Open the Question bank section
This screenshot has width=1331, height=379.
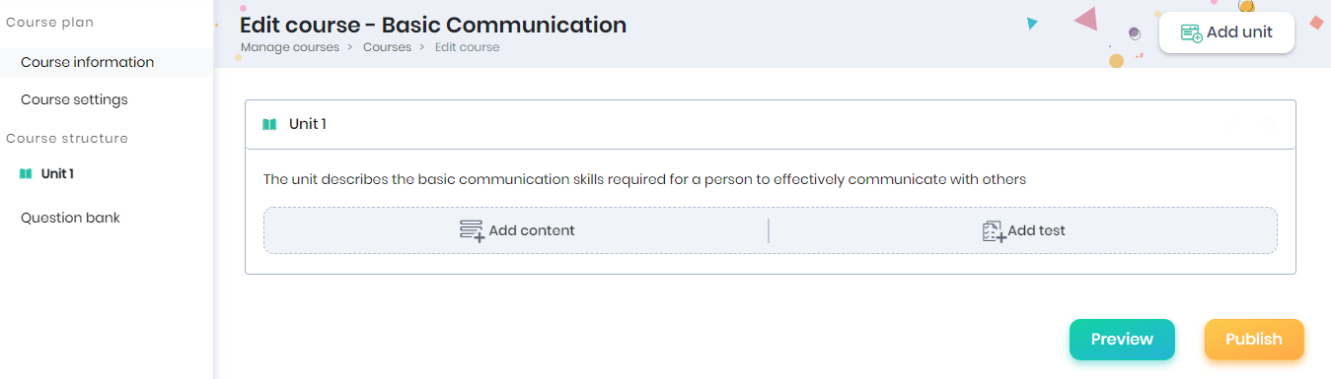click(x=70, y=218)
